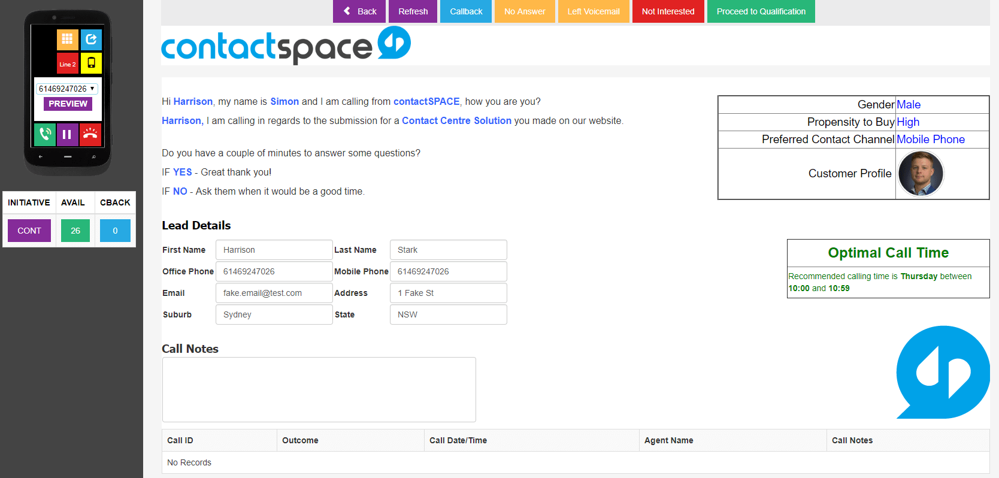
Task: Click the purple PREVIEW button
Action: coord(68,104)
